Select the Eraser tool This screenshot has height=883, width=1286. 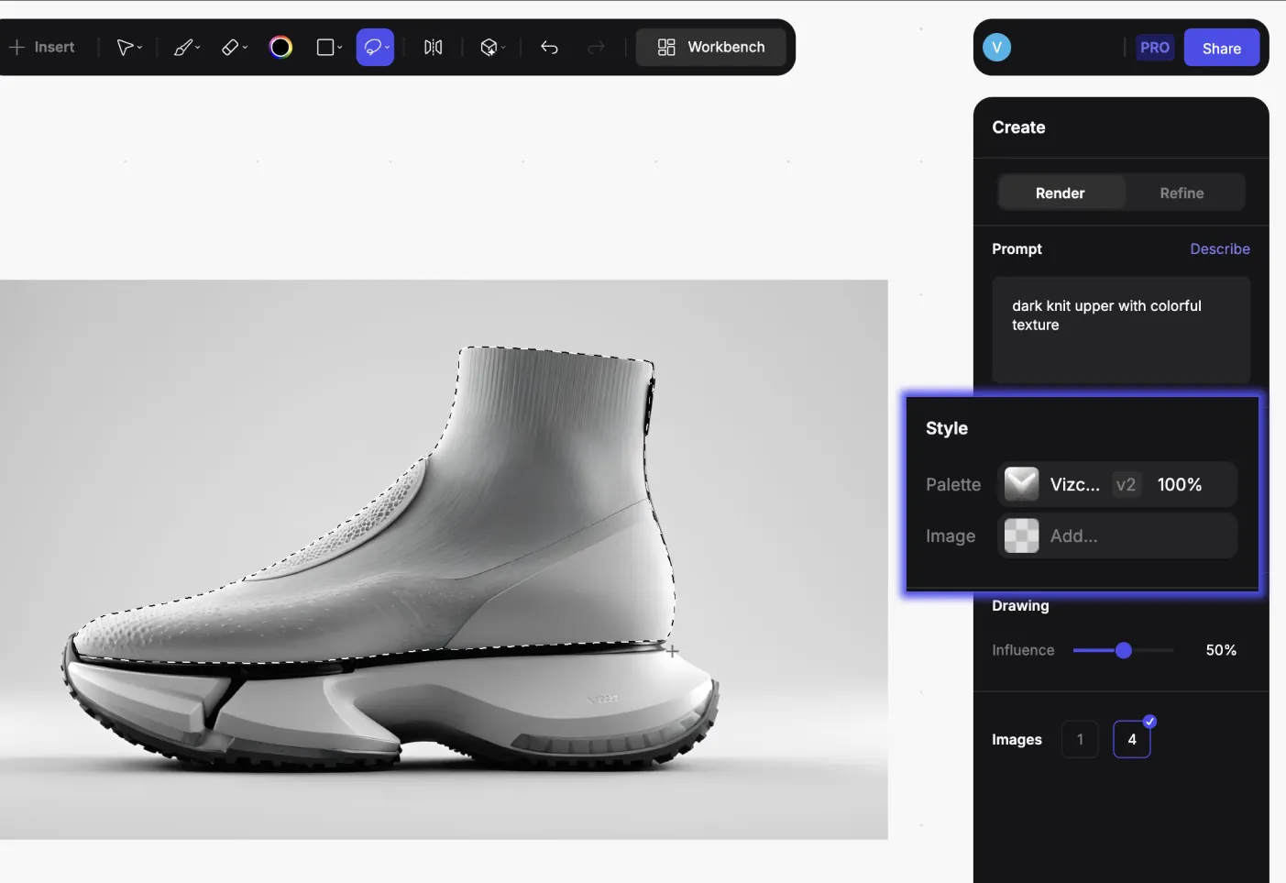[x=228, y=47]
